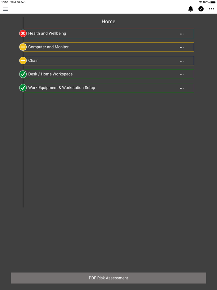The height and width of the screenshot is (290, 217).
Task: Open notifications bell
Action: [191, 9]
